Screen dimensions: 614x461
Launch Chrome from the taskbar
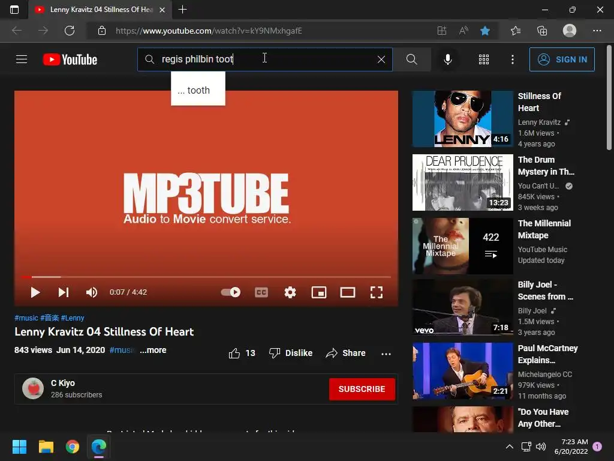click(73, 447)
